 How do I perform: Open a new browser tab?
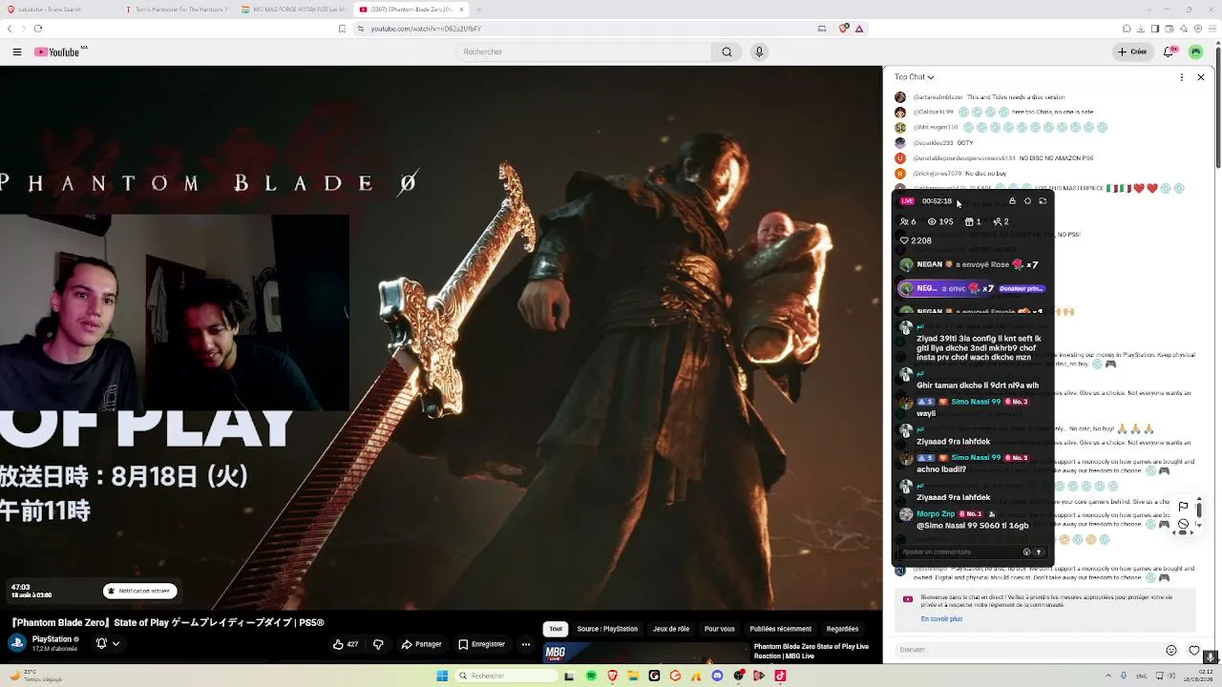pyautogui.click(x=478, y=10)
